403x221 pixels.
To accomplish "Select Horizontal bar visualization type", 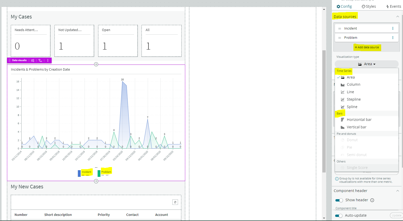I will (x=359, y=120).
